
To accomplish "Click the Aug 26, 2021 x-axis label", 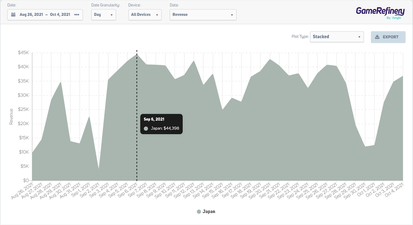I will (x=22, y=191).
